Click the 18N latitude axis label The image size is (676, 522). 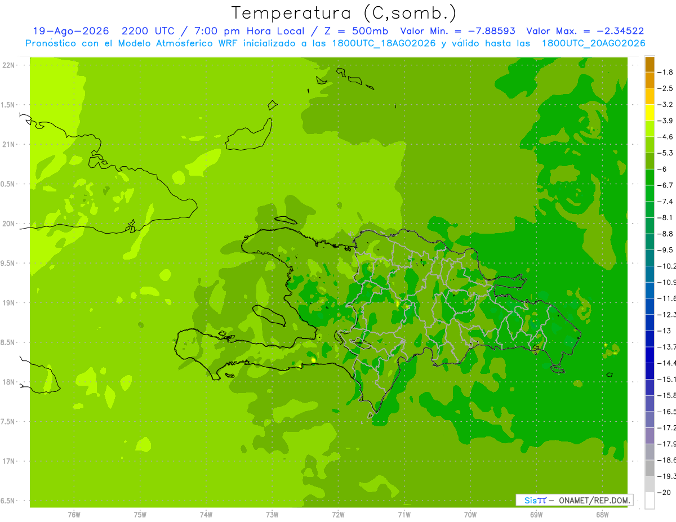[8, 382]
